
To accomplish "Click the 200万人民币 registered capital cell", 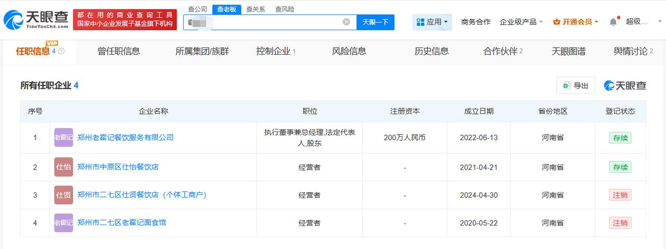I will 404,138.
